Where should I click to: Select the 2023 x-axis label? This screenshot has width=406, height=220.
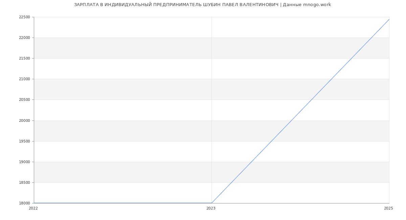pyautogui.click(x=211, y=208)
